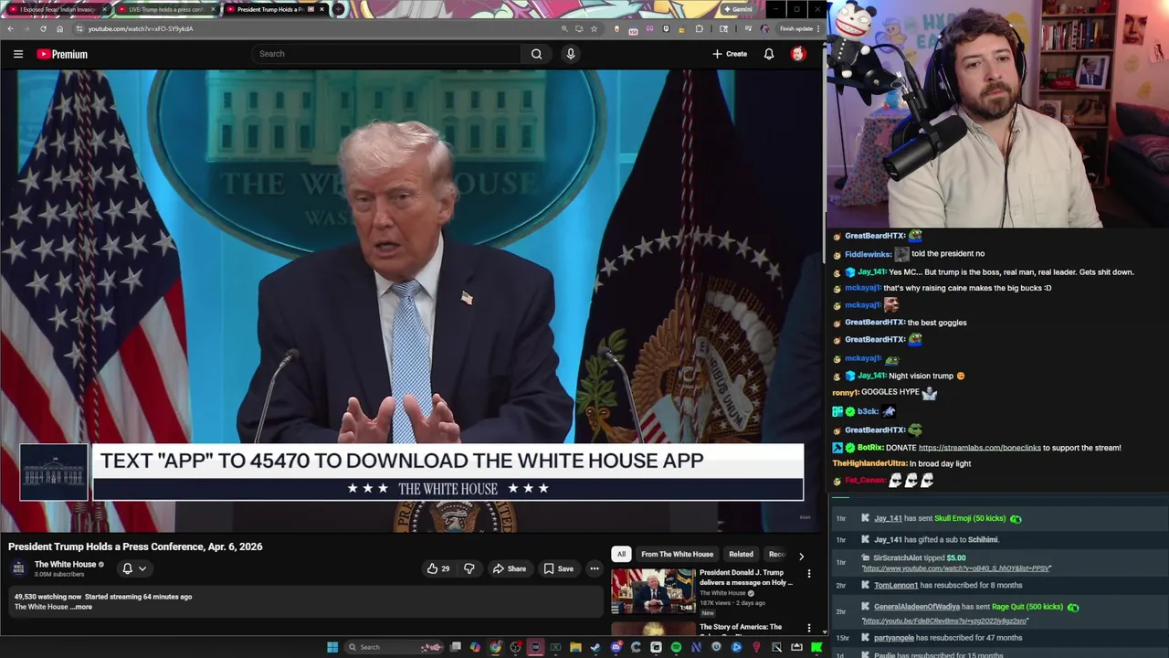Open YouTube notifications bell in header

769,54
